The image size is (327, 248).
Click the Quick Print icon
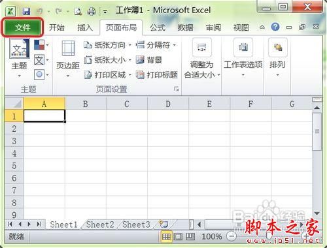pyautogui.click(x=92, y=11)
